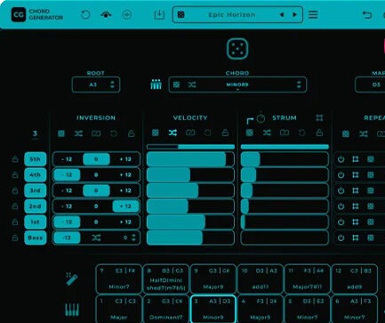This screenshot has height=323, width=385.
Task: Adjust the 5th row velocity slider
Action: click(190, 159)
